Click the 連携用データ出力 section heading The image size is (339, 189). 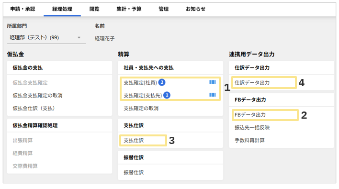(x=252, y=54)
